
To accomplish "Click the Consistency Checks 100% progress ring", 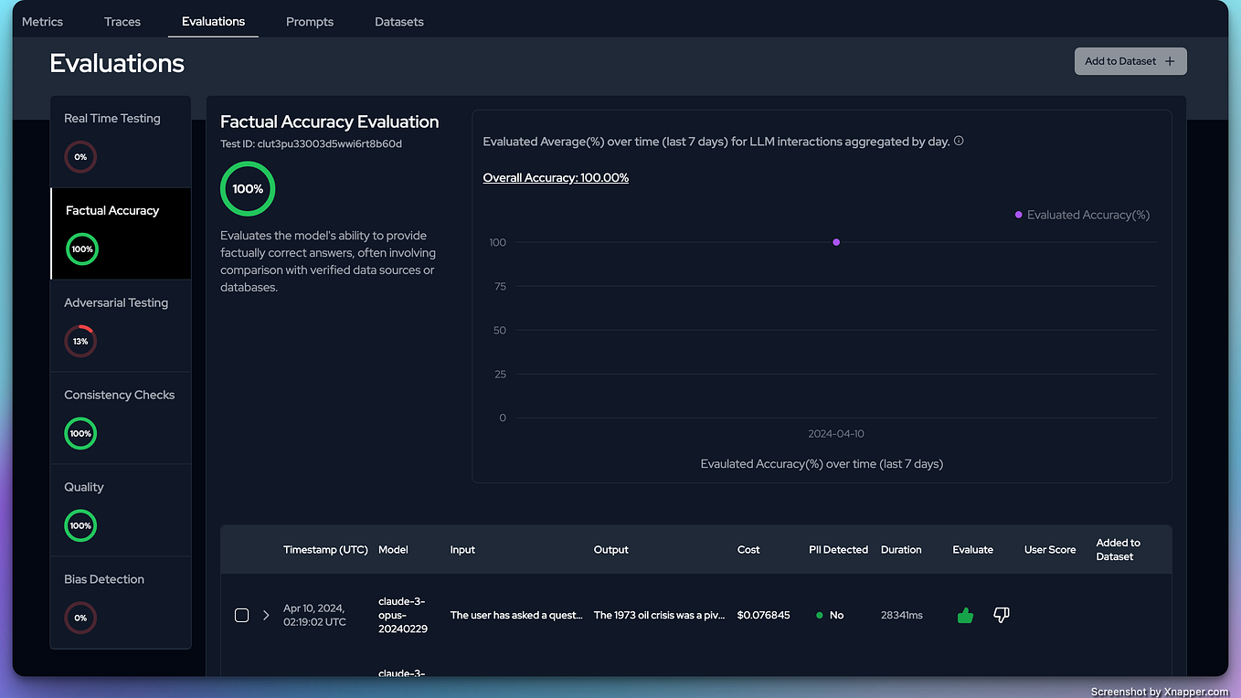I will click(x=80, y=433).
